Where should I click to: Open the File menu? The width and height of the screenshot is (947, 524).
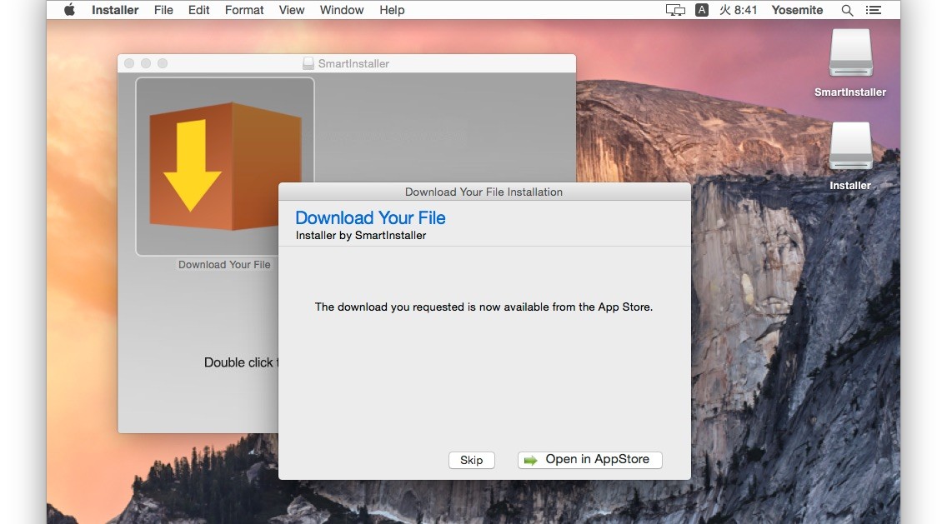163,10
